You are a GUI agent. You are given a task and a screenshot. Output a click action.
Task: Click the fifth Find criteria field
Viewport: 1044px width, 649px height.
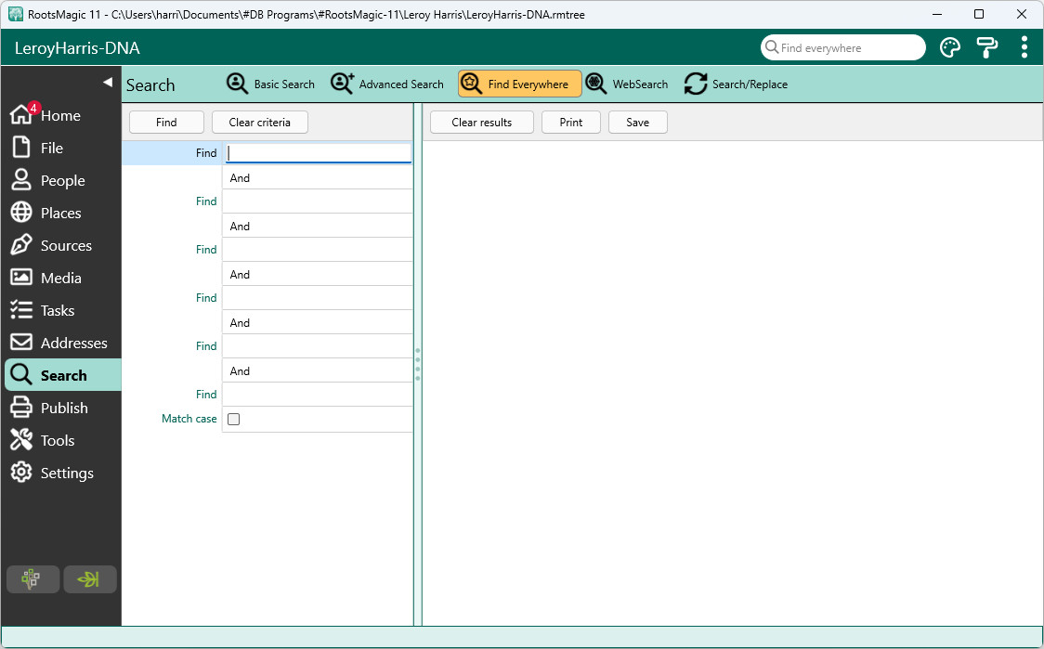pyautogui.click(x=318, y=346)
